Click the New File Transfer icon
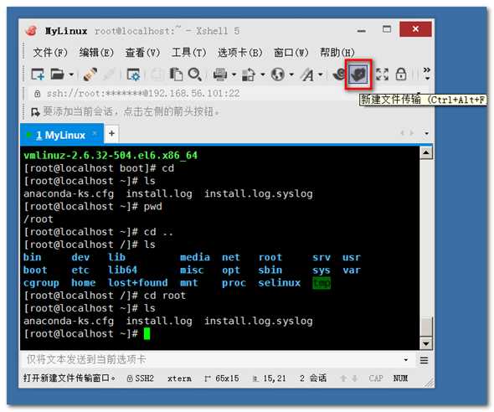This screenshot has height=412, width=494. point(358,75)
